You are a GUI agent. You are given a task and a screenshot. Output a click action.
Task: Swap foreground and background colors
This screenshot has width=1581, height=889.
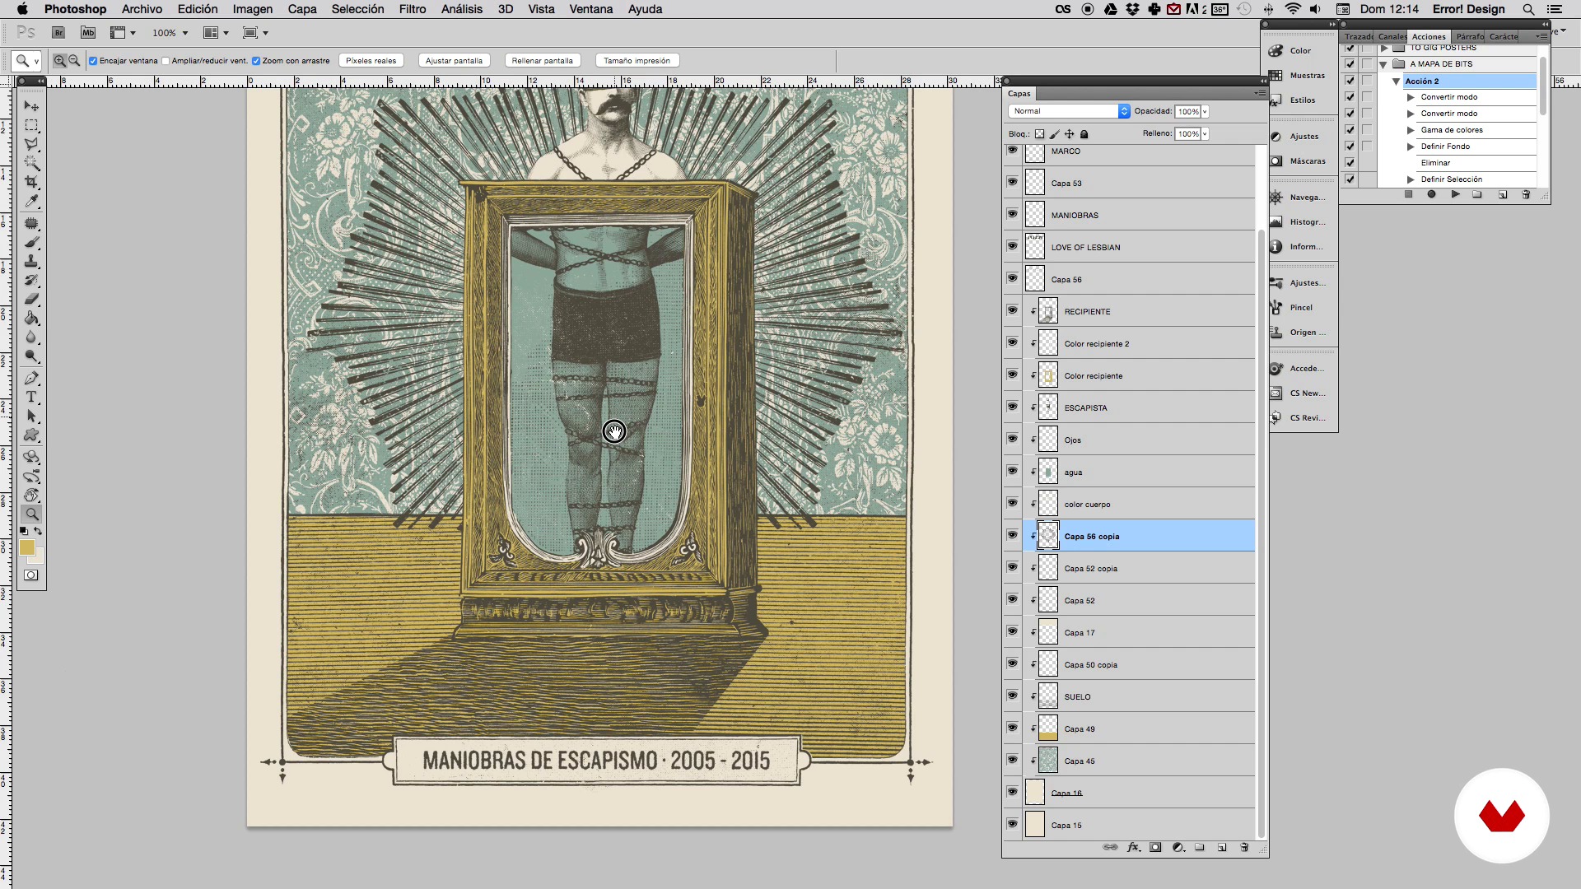coord(38,531)
